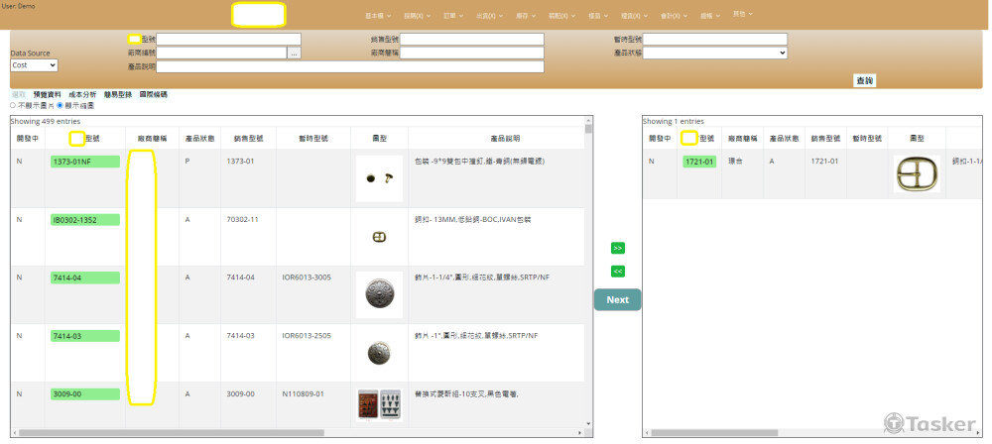992x444 pixels.
Task: Expand the 採購(X) menu
Action: tap(417, 16)
